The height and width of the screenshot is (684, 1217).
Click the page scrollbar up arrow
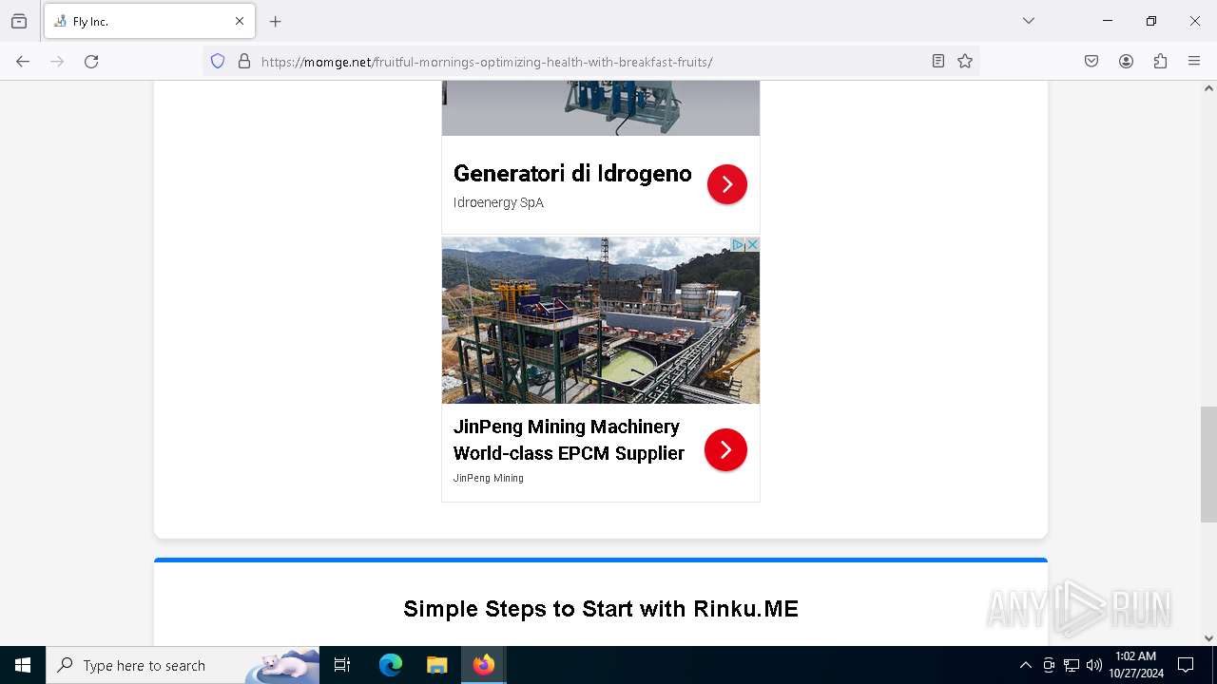click(x=1208, y=88)
